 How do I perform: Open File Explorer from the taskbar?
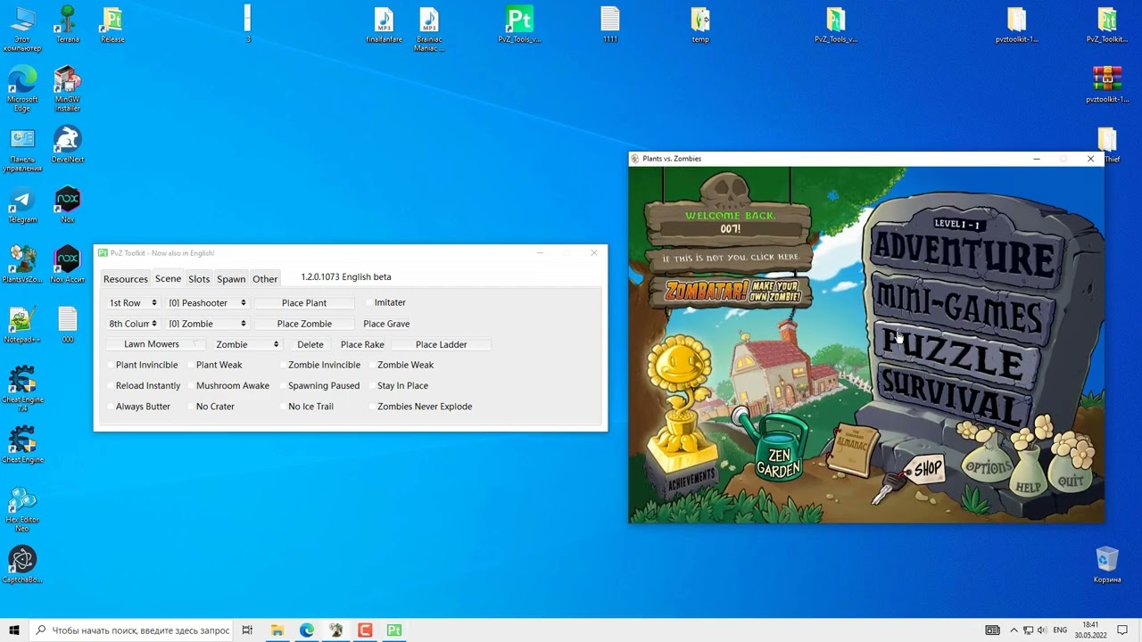[x=277, y=630]
